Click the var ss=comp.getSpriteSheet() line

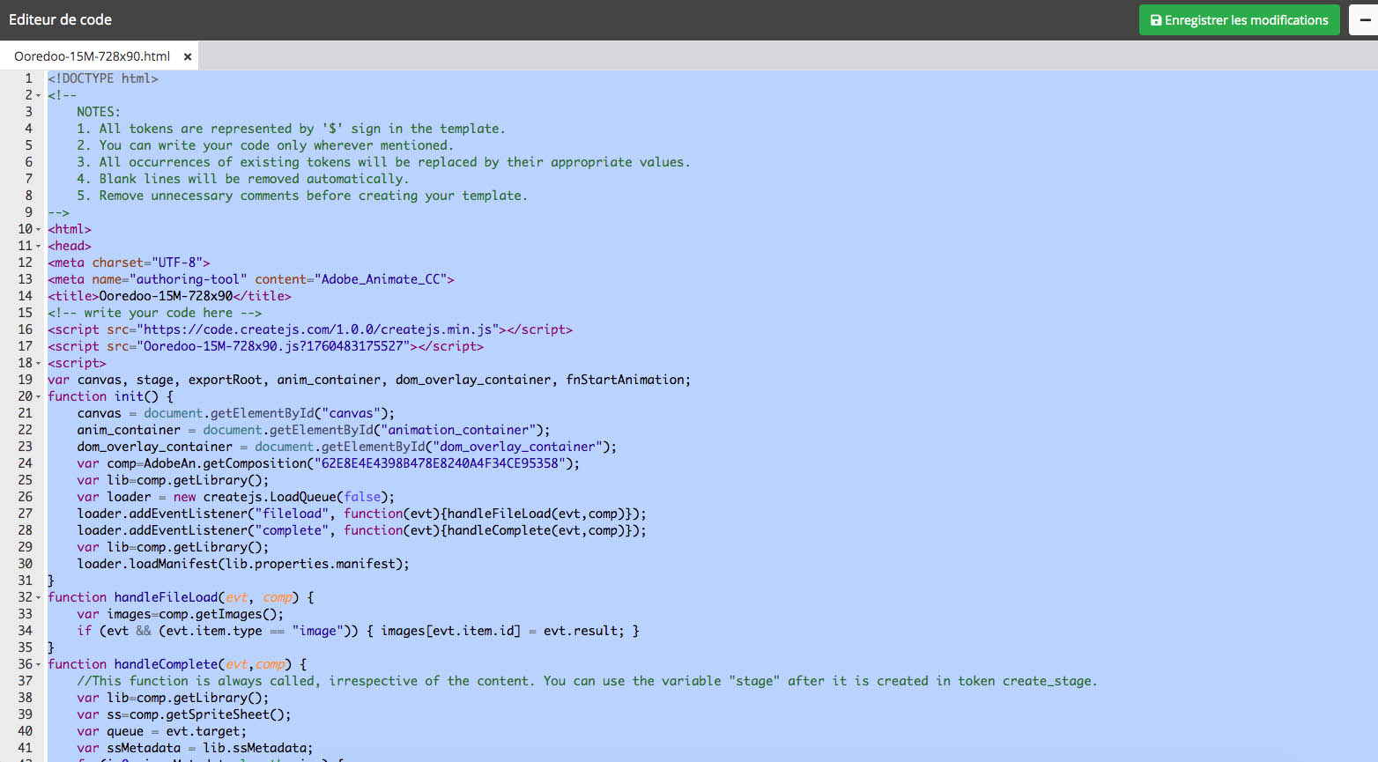184,714
